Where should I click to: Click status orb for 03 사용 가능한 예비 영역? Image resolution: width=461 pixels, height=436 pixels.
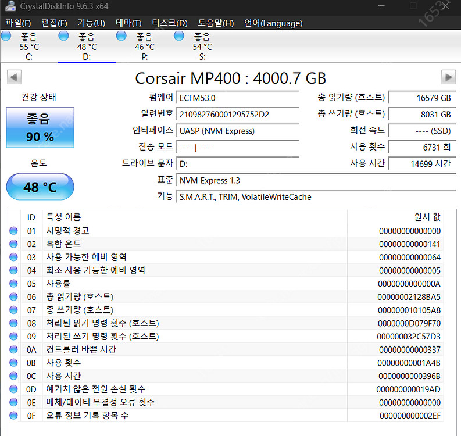tap(13, 257)
